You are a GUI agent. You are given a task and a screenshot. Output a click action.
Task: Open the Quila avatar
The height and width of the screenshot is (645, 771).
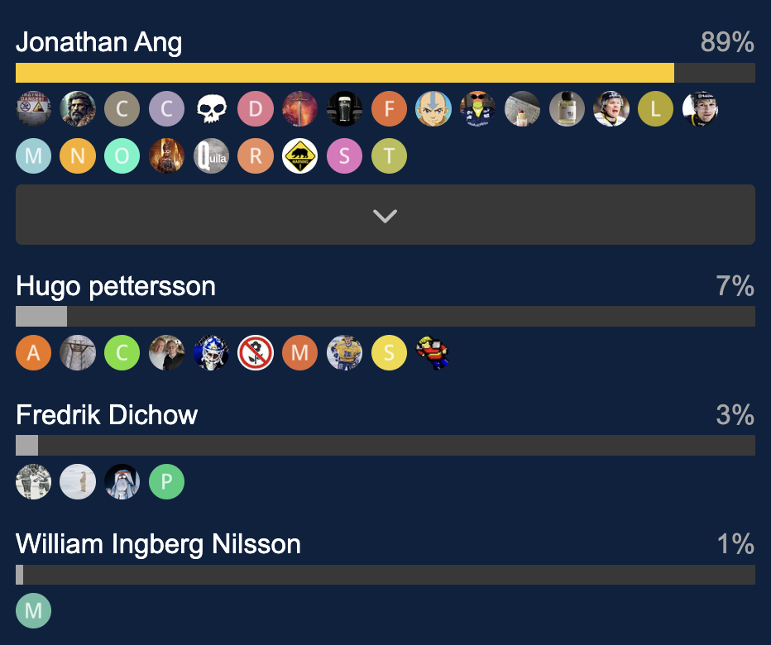[211, 156]
